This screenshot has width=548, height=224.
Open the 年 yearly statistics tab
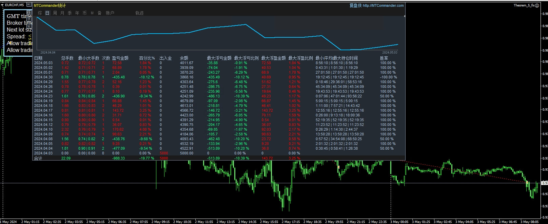coord(77,13)
